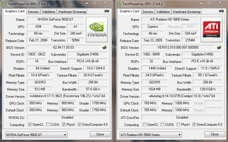This screenshot has width=228, height=142.
Task: Click the G94 GPU value
Action: tap(38, 27)
